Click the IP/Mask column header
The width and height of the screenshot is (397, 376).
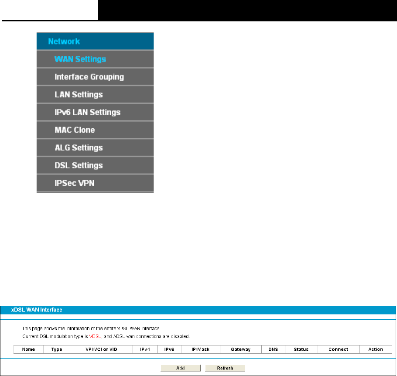[x=201, y=349]
